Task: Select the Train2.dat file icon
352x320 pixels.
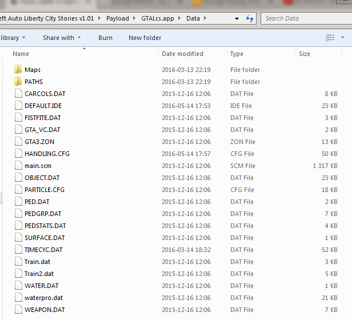Action: click(18, 274)
